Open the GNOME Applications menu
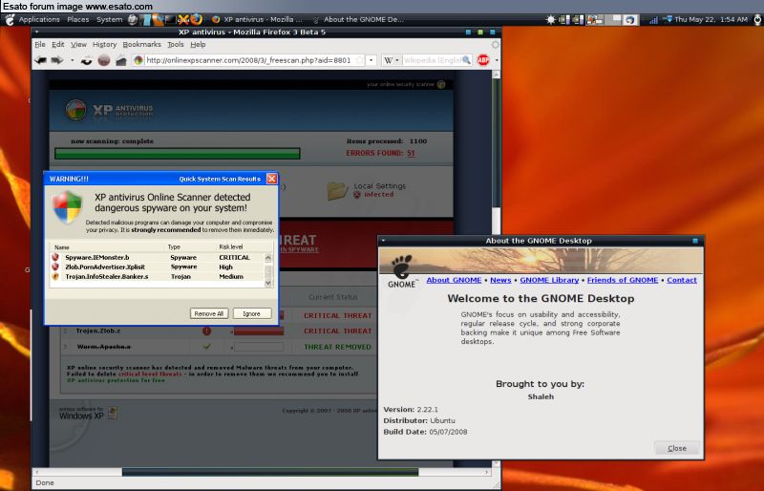 (x=39, y=19)
